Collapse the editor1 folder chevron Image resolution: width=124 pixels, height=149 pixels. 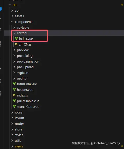14,33
